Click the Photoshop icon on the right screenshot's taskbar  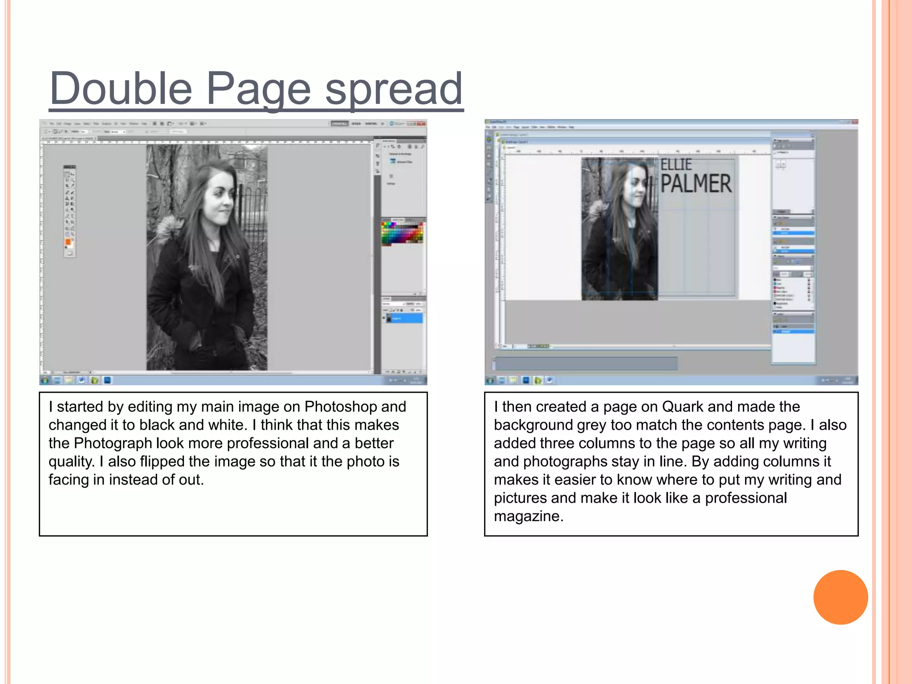pos(526,380)
